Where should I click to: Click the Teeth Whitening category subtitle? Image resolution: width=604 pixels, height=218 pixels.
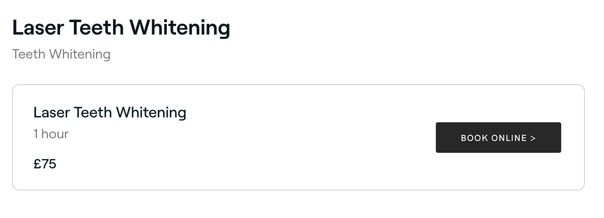coord(61,54)
